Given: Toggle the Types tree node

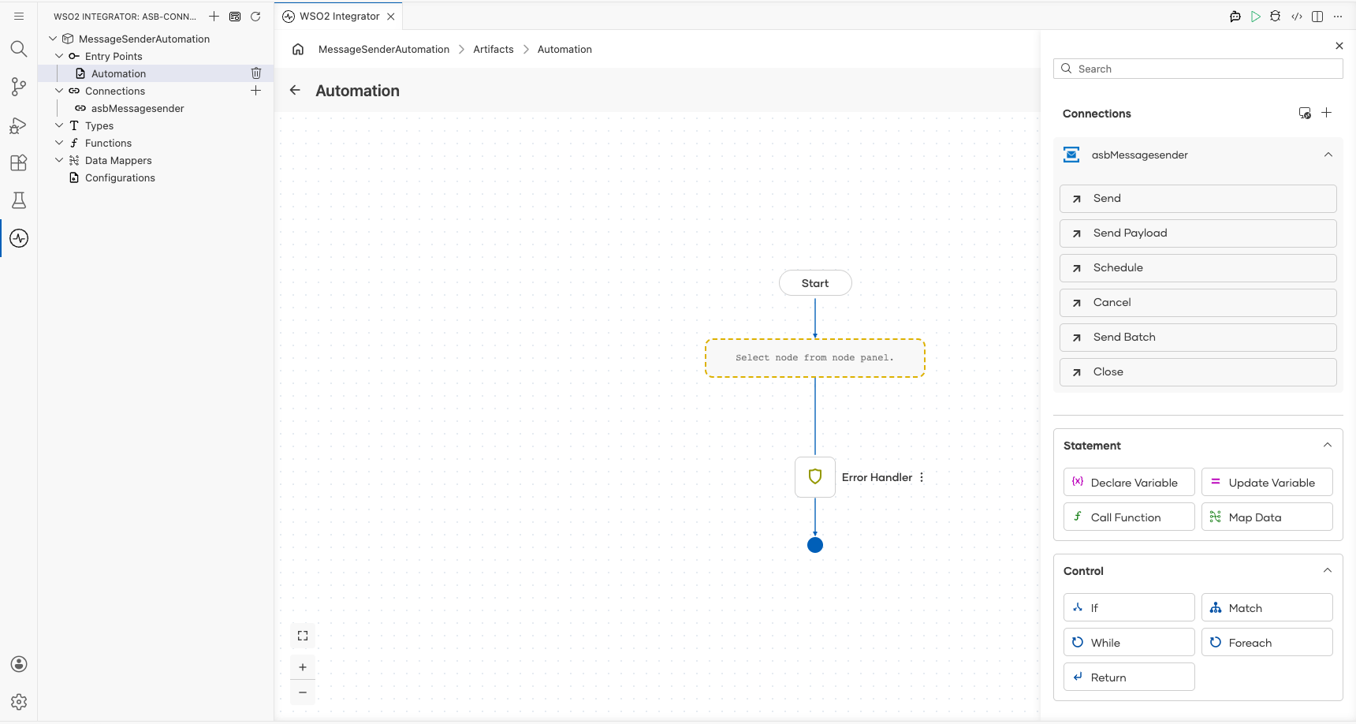Looking at the screenshot, I should coord(59,125).
